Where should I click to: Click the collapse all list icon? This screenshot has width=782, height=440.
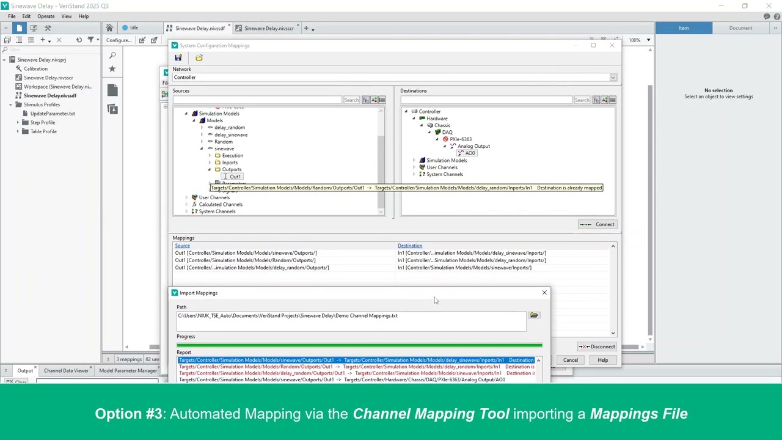pos(19,40)
